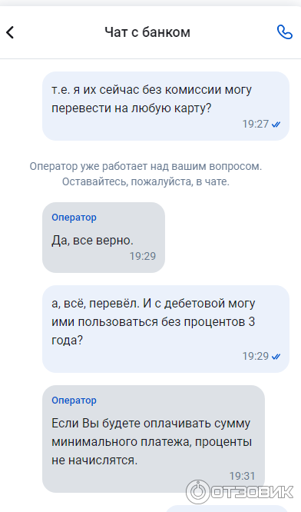Screen dimensions: 301x512
Task: Click the 19:31 message timestamp
Action: pyautogui.click(x=242, y=476)
